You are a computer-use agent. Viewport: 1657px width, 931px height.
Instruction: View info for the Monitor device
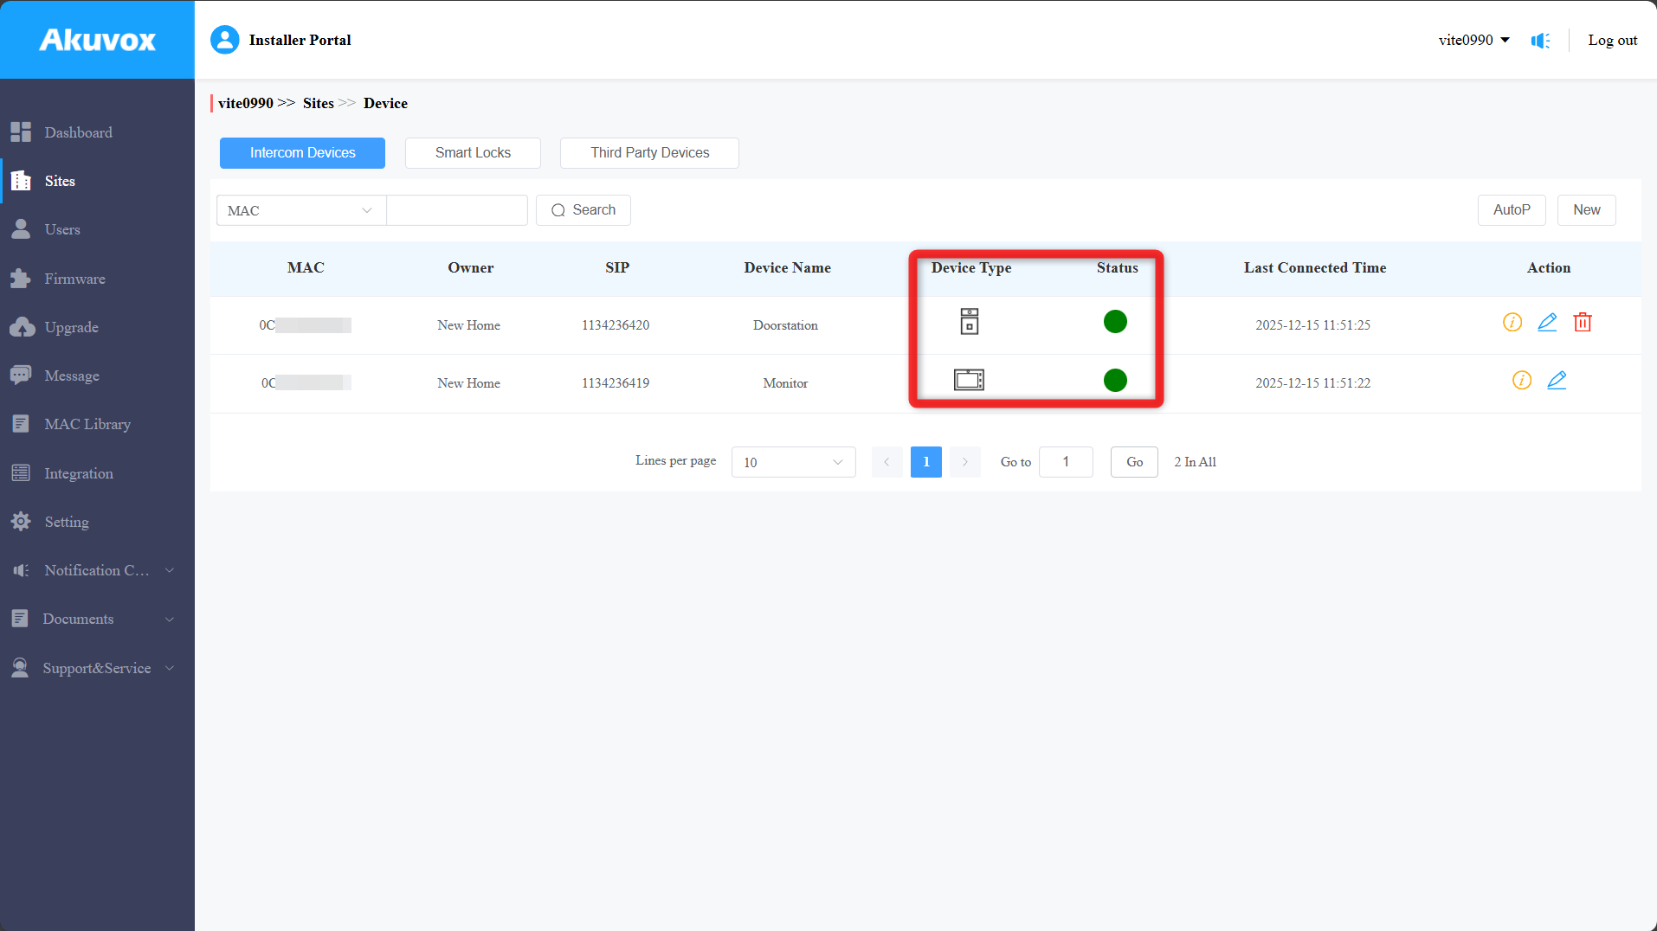click(x=1522, y=381)
